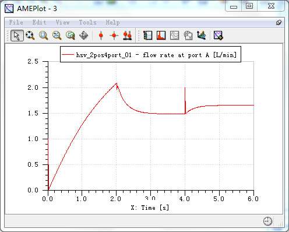Enable the dual difference cursors tool
289x232 pixels.
(128, 36)
